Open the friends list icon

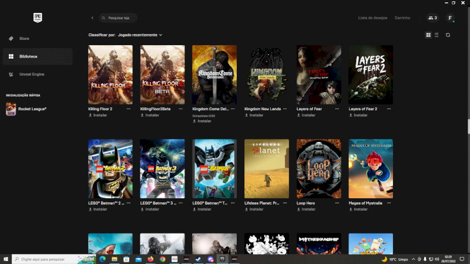coord(432,18)
